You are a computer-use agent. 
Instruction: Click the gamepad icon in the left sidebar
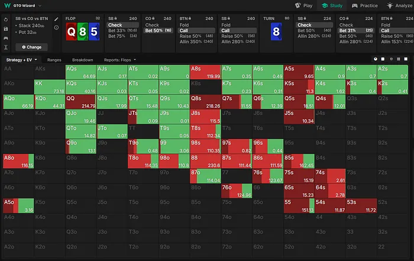click(x=5, y=37)
